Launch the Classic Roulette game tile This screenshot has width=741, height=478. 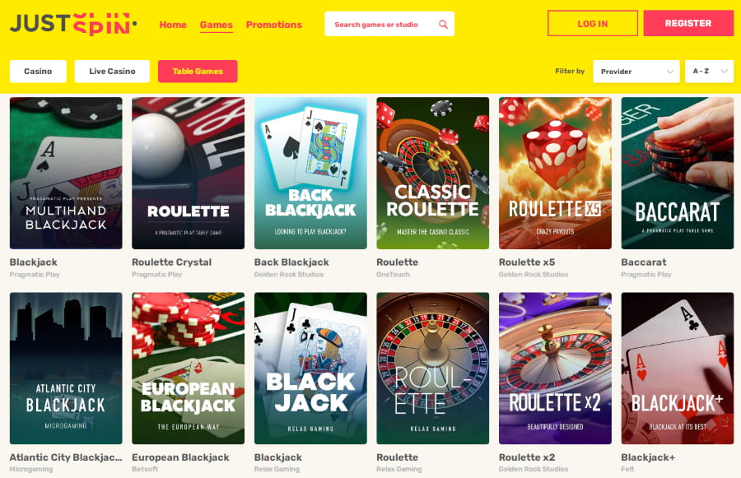[432, 173]
